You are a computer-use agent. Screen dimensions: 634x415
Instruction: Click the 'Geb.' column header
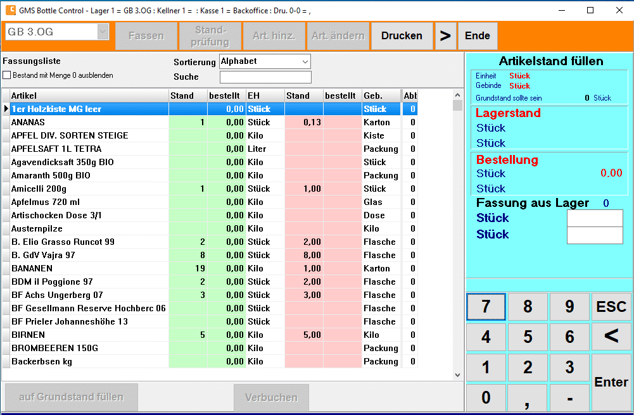pos(381,96)
